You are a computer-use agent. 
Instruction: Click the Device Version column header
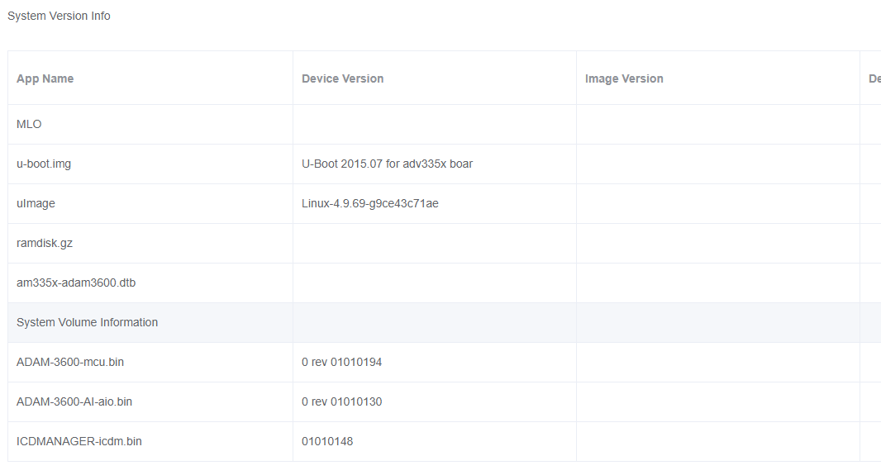[342, 78]
